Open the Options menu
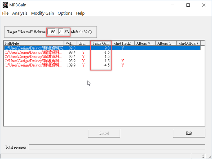The width and height of the screenshot is (212, 159). click(65, 13)
